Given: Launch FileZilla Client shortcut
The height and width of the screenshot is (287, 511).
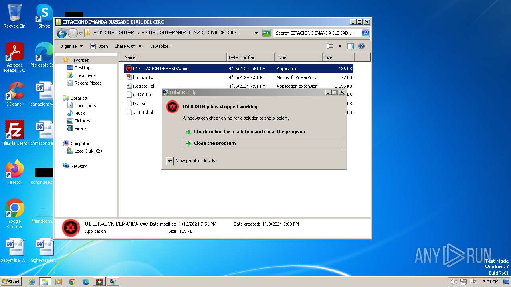Looking at the screenshot, I should 14,133.
